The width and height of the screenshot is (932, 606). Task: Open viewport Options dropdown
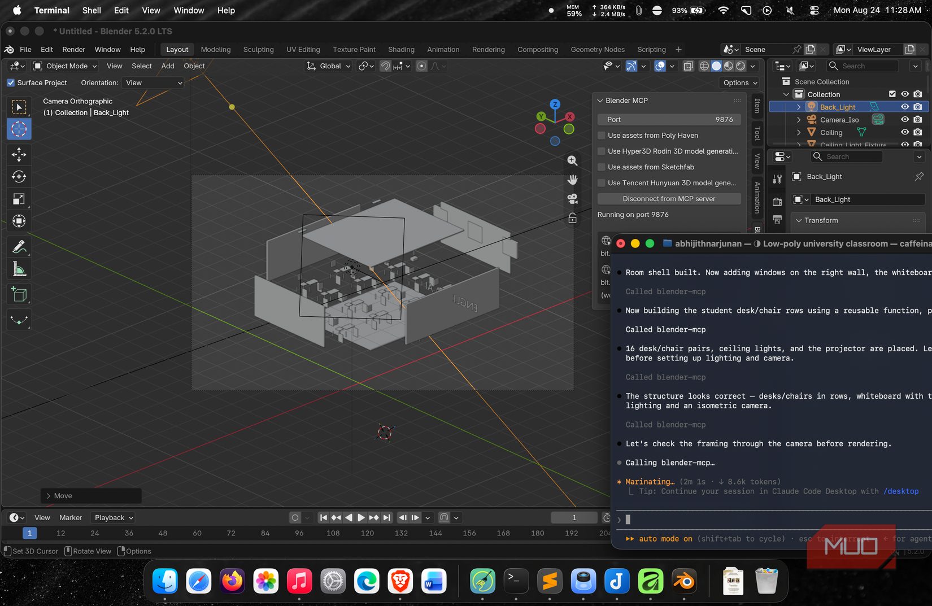741,82
